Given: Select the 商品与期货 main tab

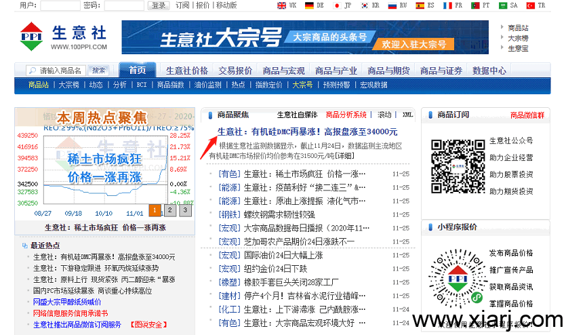Looking at the screenshot, I should click(388, 71).
